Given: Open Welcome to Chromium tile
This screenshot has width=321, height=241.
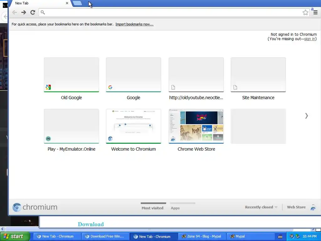Looking at the screenshot, I should [134, 126].
